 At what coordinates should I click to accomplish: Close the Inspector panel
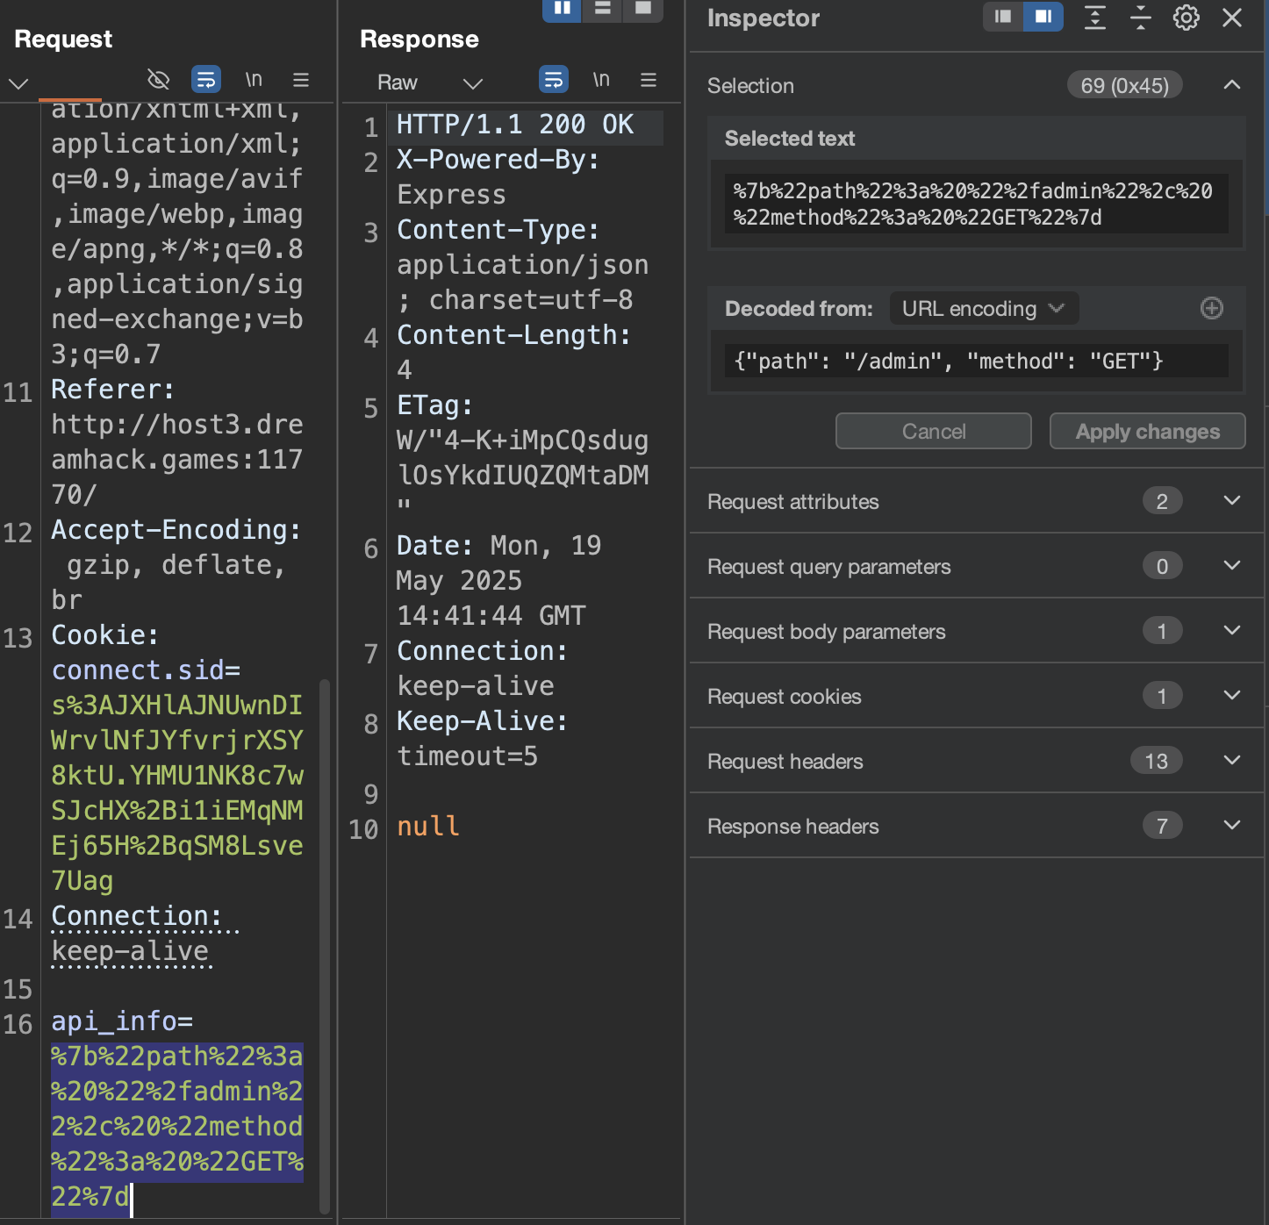click(x=1232, y=18)
